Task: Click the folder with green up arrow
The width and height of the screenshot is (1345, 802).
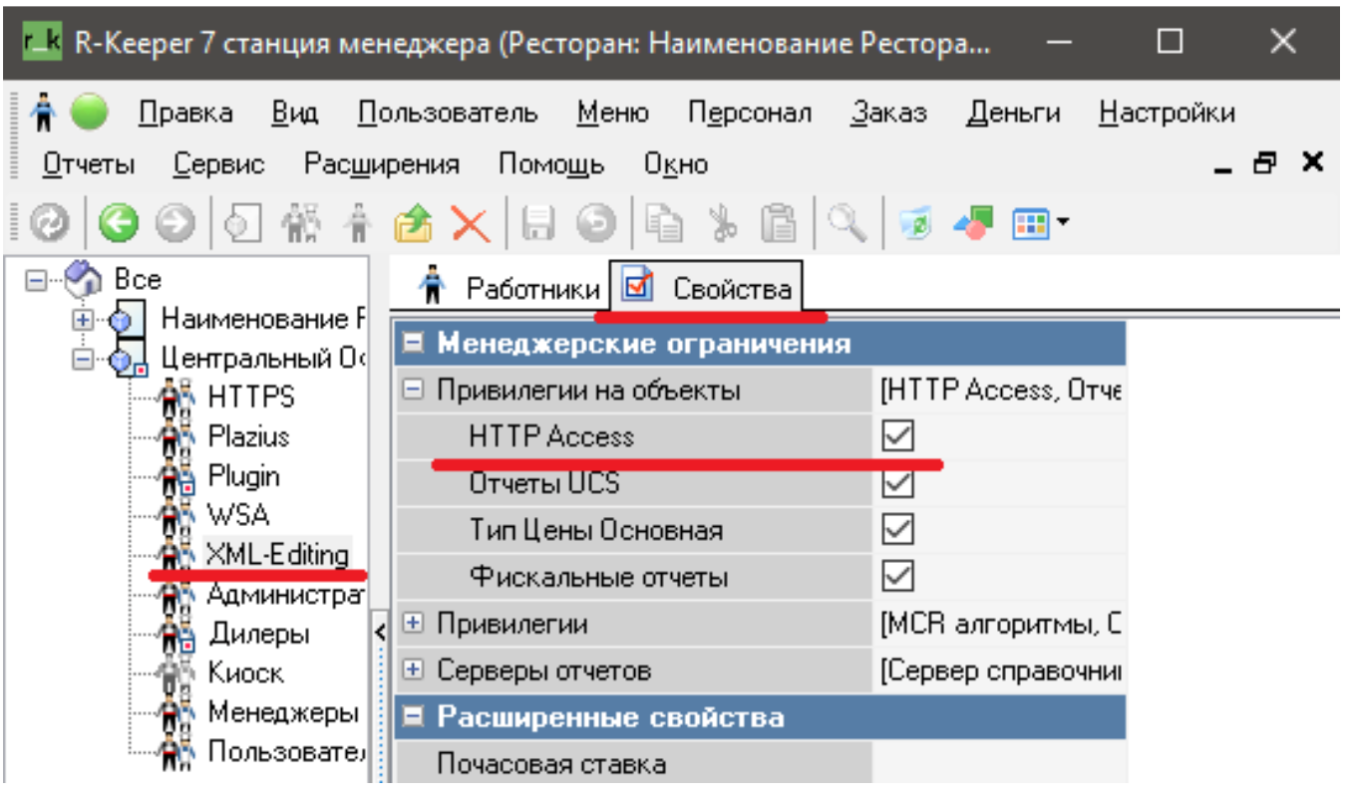Action: (412, 223)
